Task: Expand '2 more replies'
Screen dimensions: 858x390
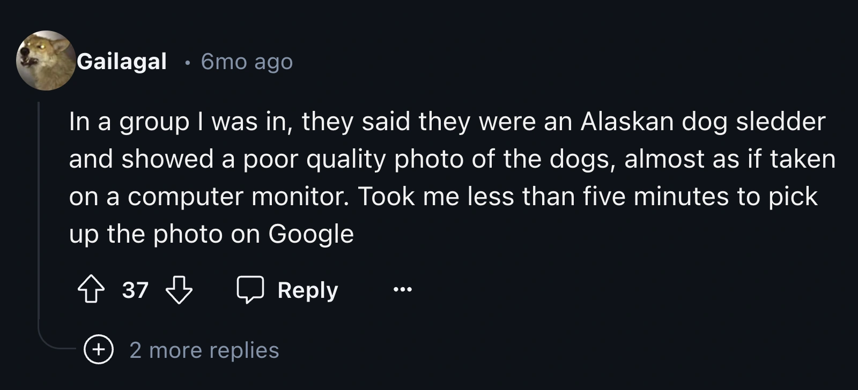Action: coord(204,350)
